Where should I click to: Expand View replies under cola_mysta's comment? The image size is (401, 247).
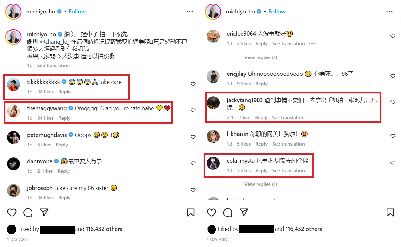point(260,184)
